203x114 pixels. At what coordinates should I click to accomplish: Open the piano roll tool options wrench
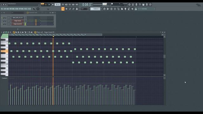(x=4, y=32)
